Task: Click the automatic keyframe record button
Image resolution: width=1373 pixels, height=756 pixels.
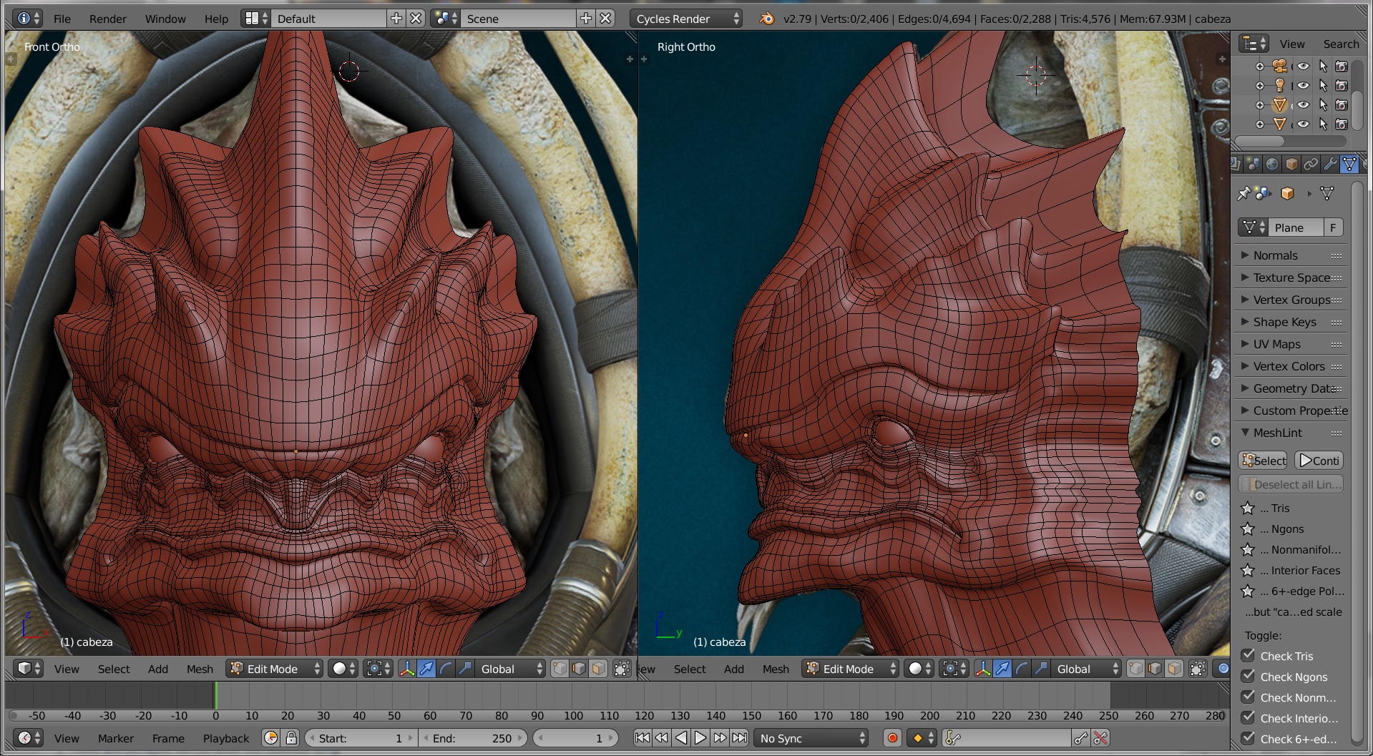Action: (x=892, y=738)
